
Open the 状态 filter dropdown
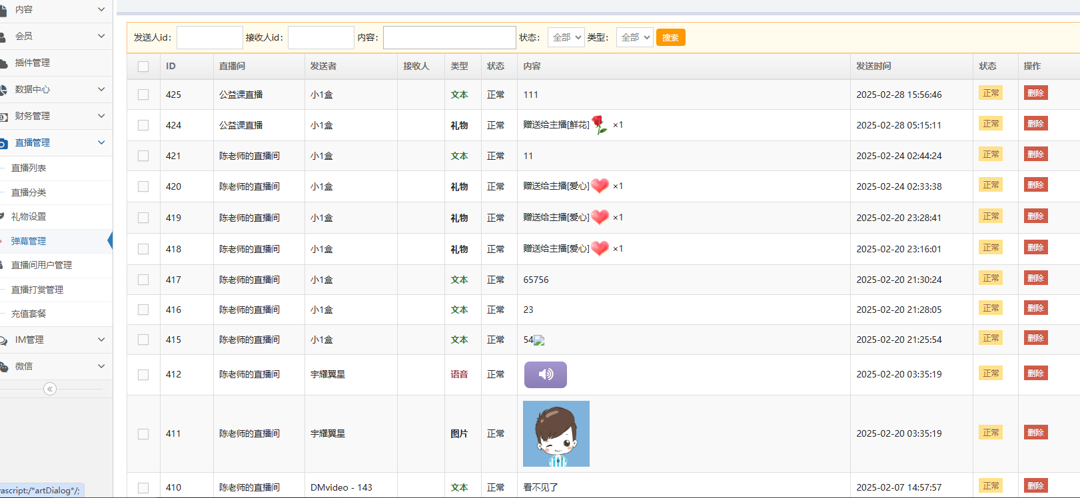pyautogui.click(x=566, y=37)
